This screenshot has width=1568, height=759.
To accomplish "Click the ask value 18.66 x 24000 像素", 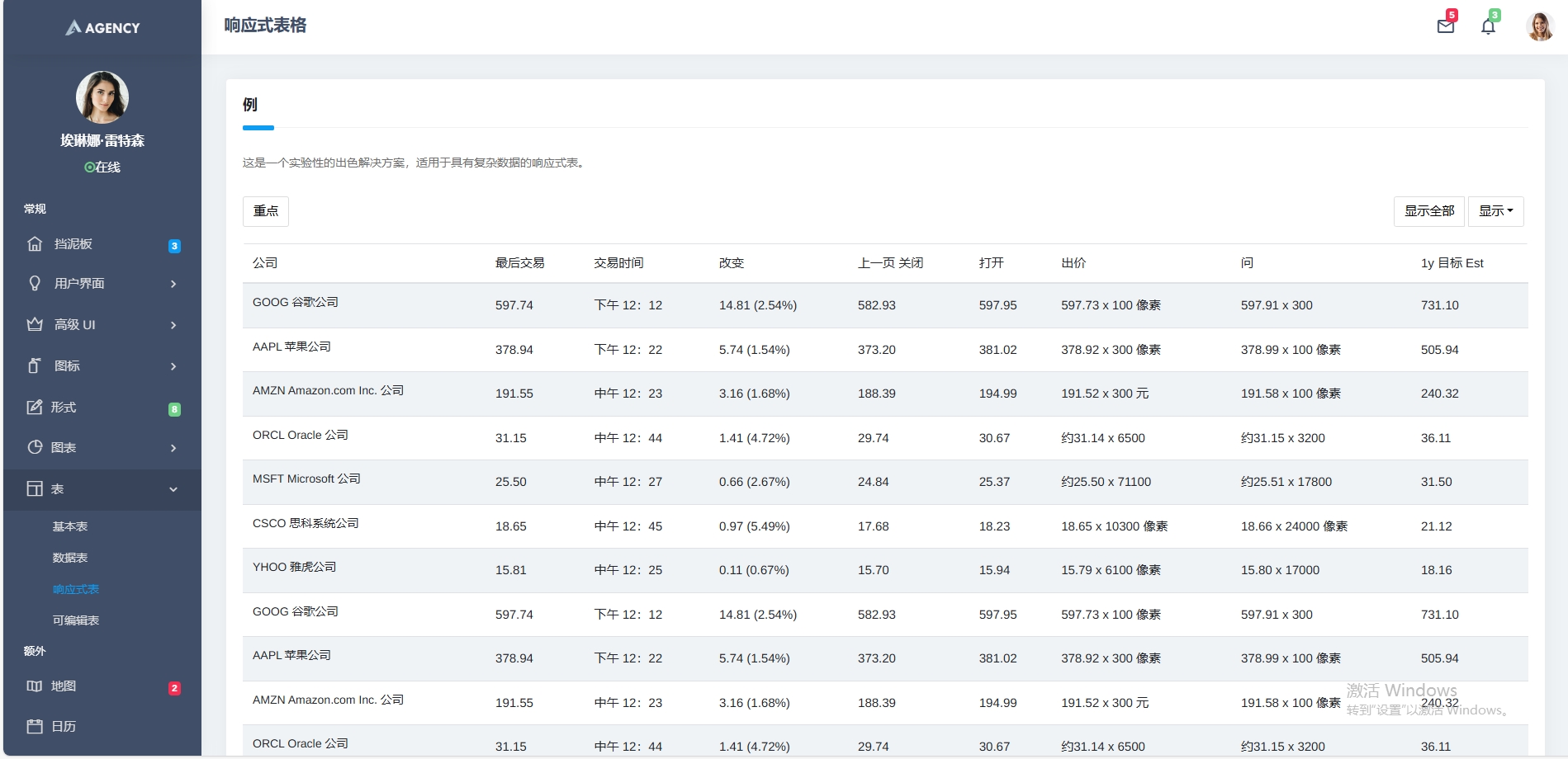I will pos(1294,526).
